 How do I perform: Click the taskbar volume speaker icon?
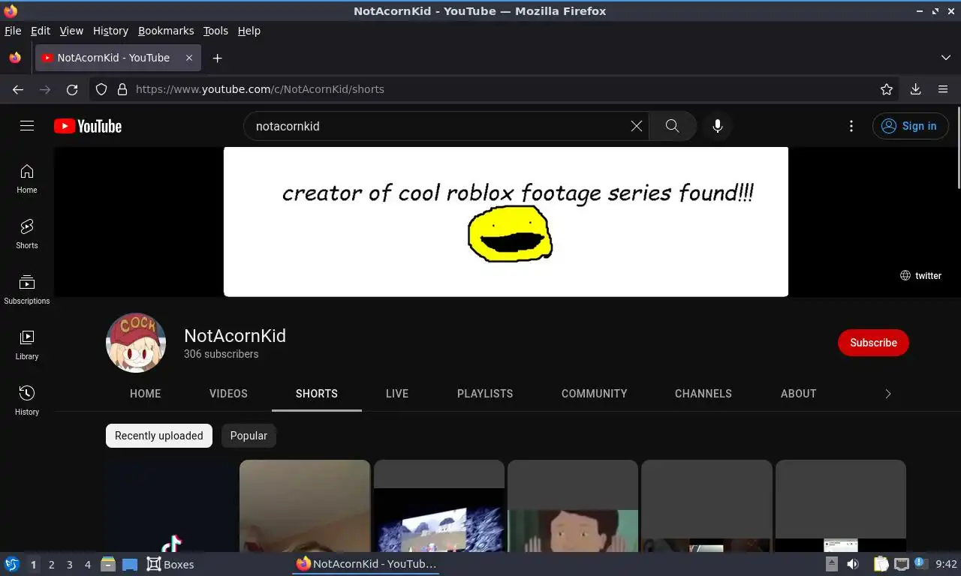(853, 565)
